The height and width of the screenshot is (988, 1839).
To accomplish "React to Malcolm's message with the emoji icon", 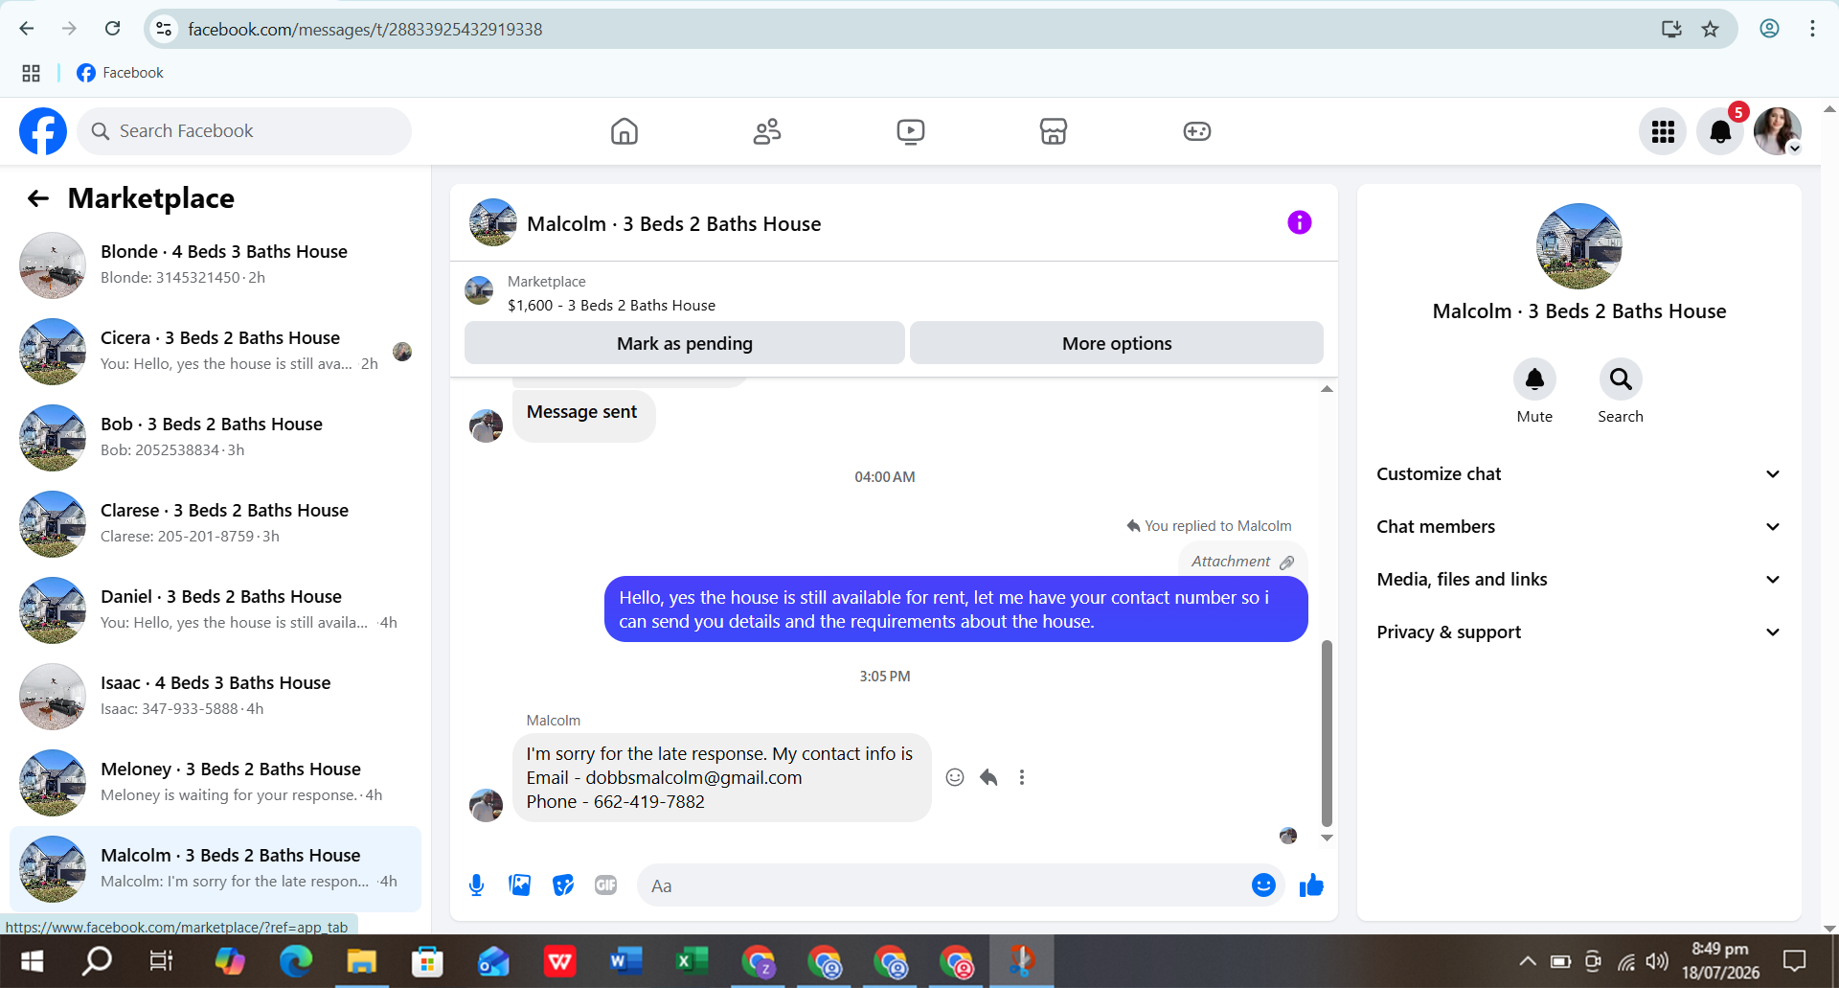I will click(955, 777).
